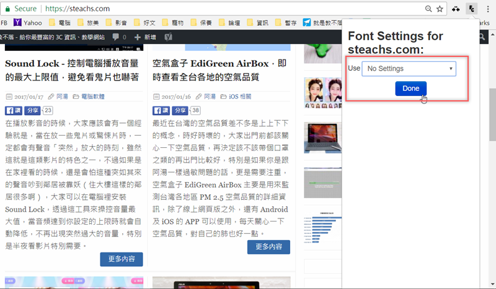496x289 pixels.
Task: Click the date 2017/01/17
Action: 29,97
